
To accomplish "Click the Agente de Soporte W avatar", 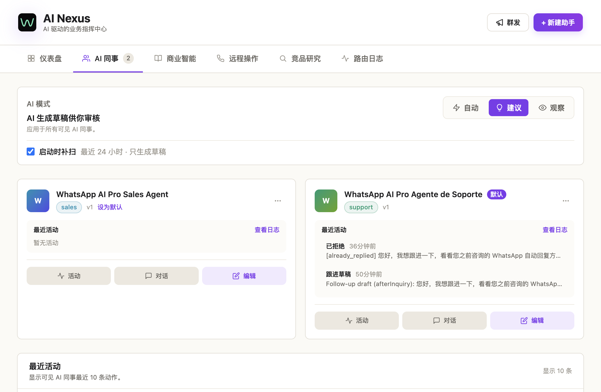I will click(326, 201).
